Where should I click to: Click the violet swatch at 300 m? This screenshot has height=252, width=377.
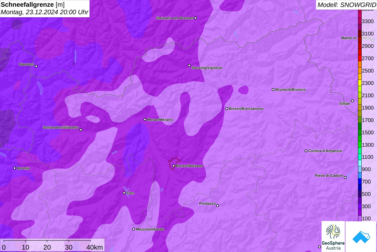[x=360, y=206]
